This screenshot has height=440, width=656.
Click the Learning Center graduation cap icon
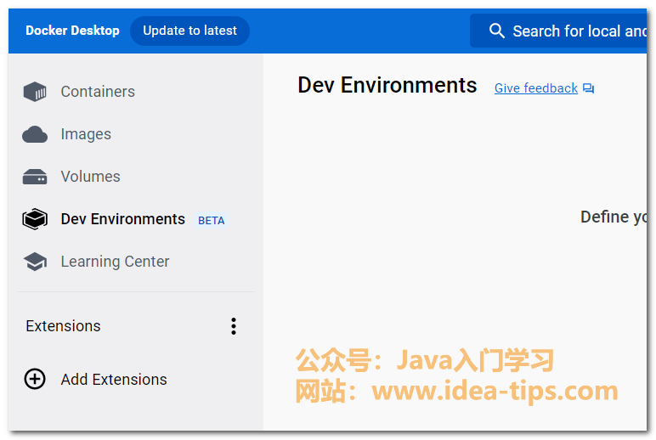pyautogui.click(x=35, y=262)
